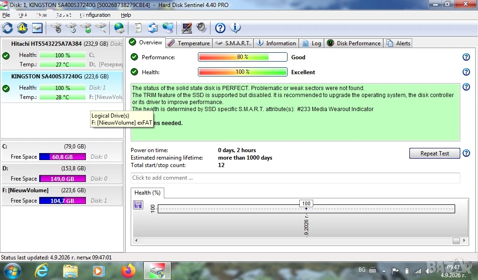Open the blue question mark help toolbar icon
The image size is (478, 280).
point(220,28)
